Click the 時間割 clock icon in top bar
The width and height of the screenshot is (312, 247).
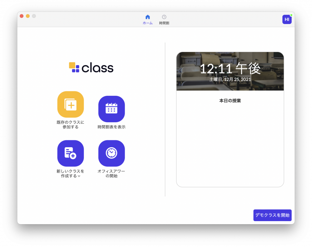coord(164,17)
